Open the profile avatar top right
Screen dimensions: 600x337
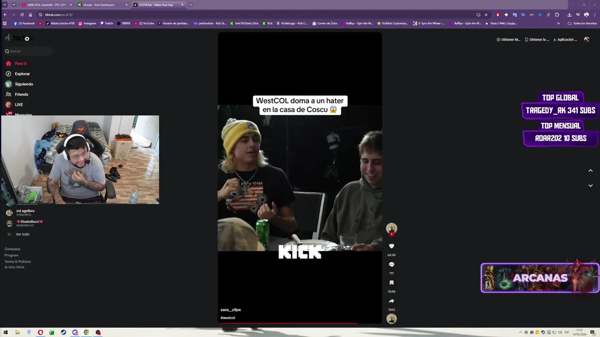(586, 40)
